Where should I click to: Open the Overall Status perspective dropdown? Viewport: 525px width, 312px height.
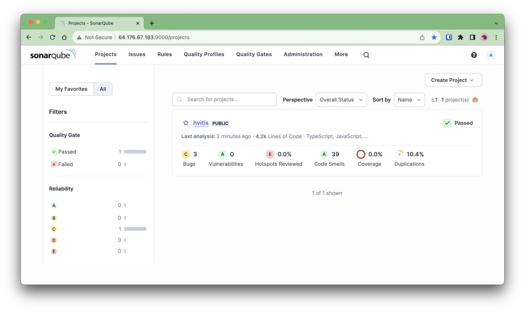click(341, 100)
